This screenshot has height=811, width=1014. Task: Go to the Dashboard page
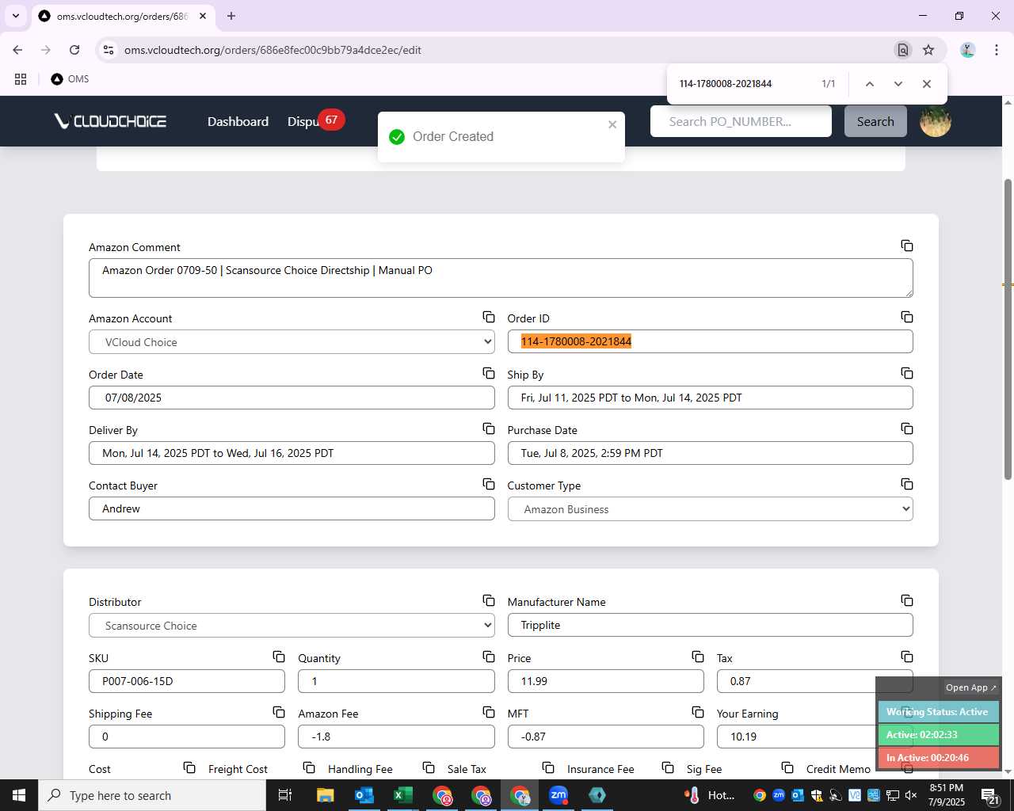(x=238, y=121)
